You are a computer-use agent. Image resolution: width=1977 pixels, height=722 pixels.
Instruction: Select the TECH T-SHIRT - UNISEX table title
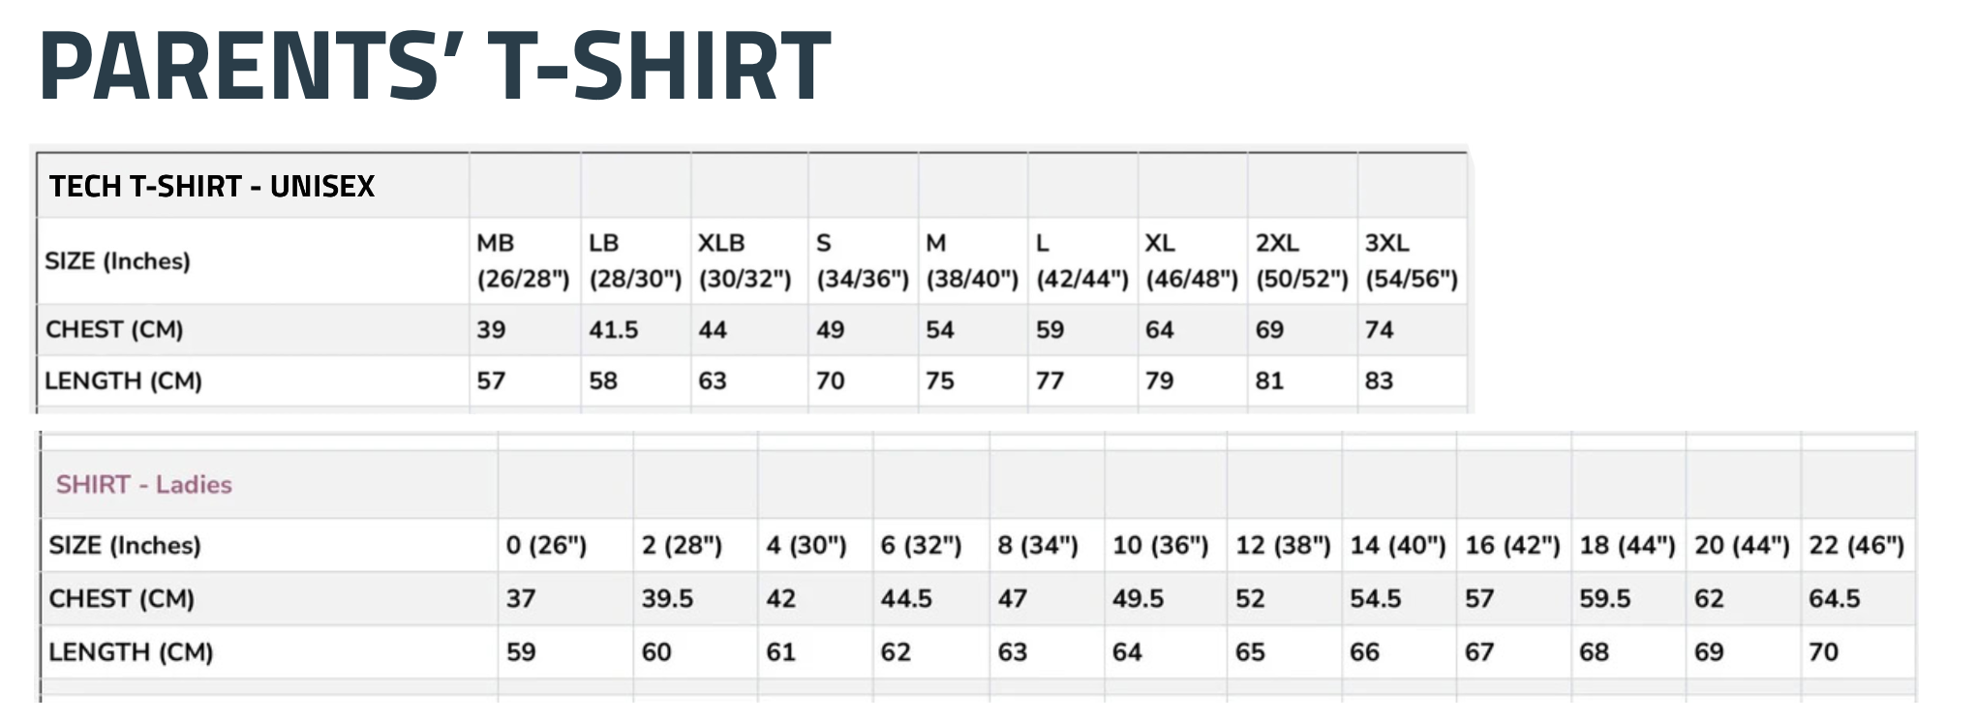(x=212, y=186)
